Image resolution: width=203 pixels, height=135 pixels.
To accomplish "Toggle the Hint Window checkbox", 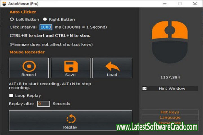I will pos(145,89).
